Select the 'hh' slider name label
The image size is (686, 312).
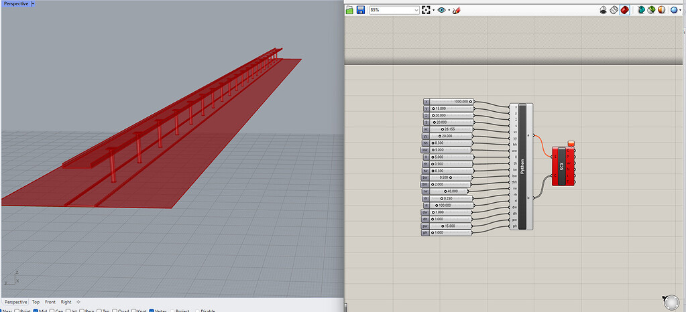(x=425, y=143)
